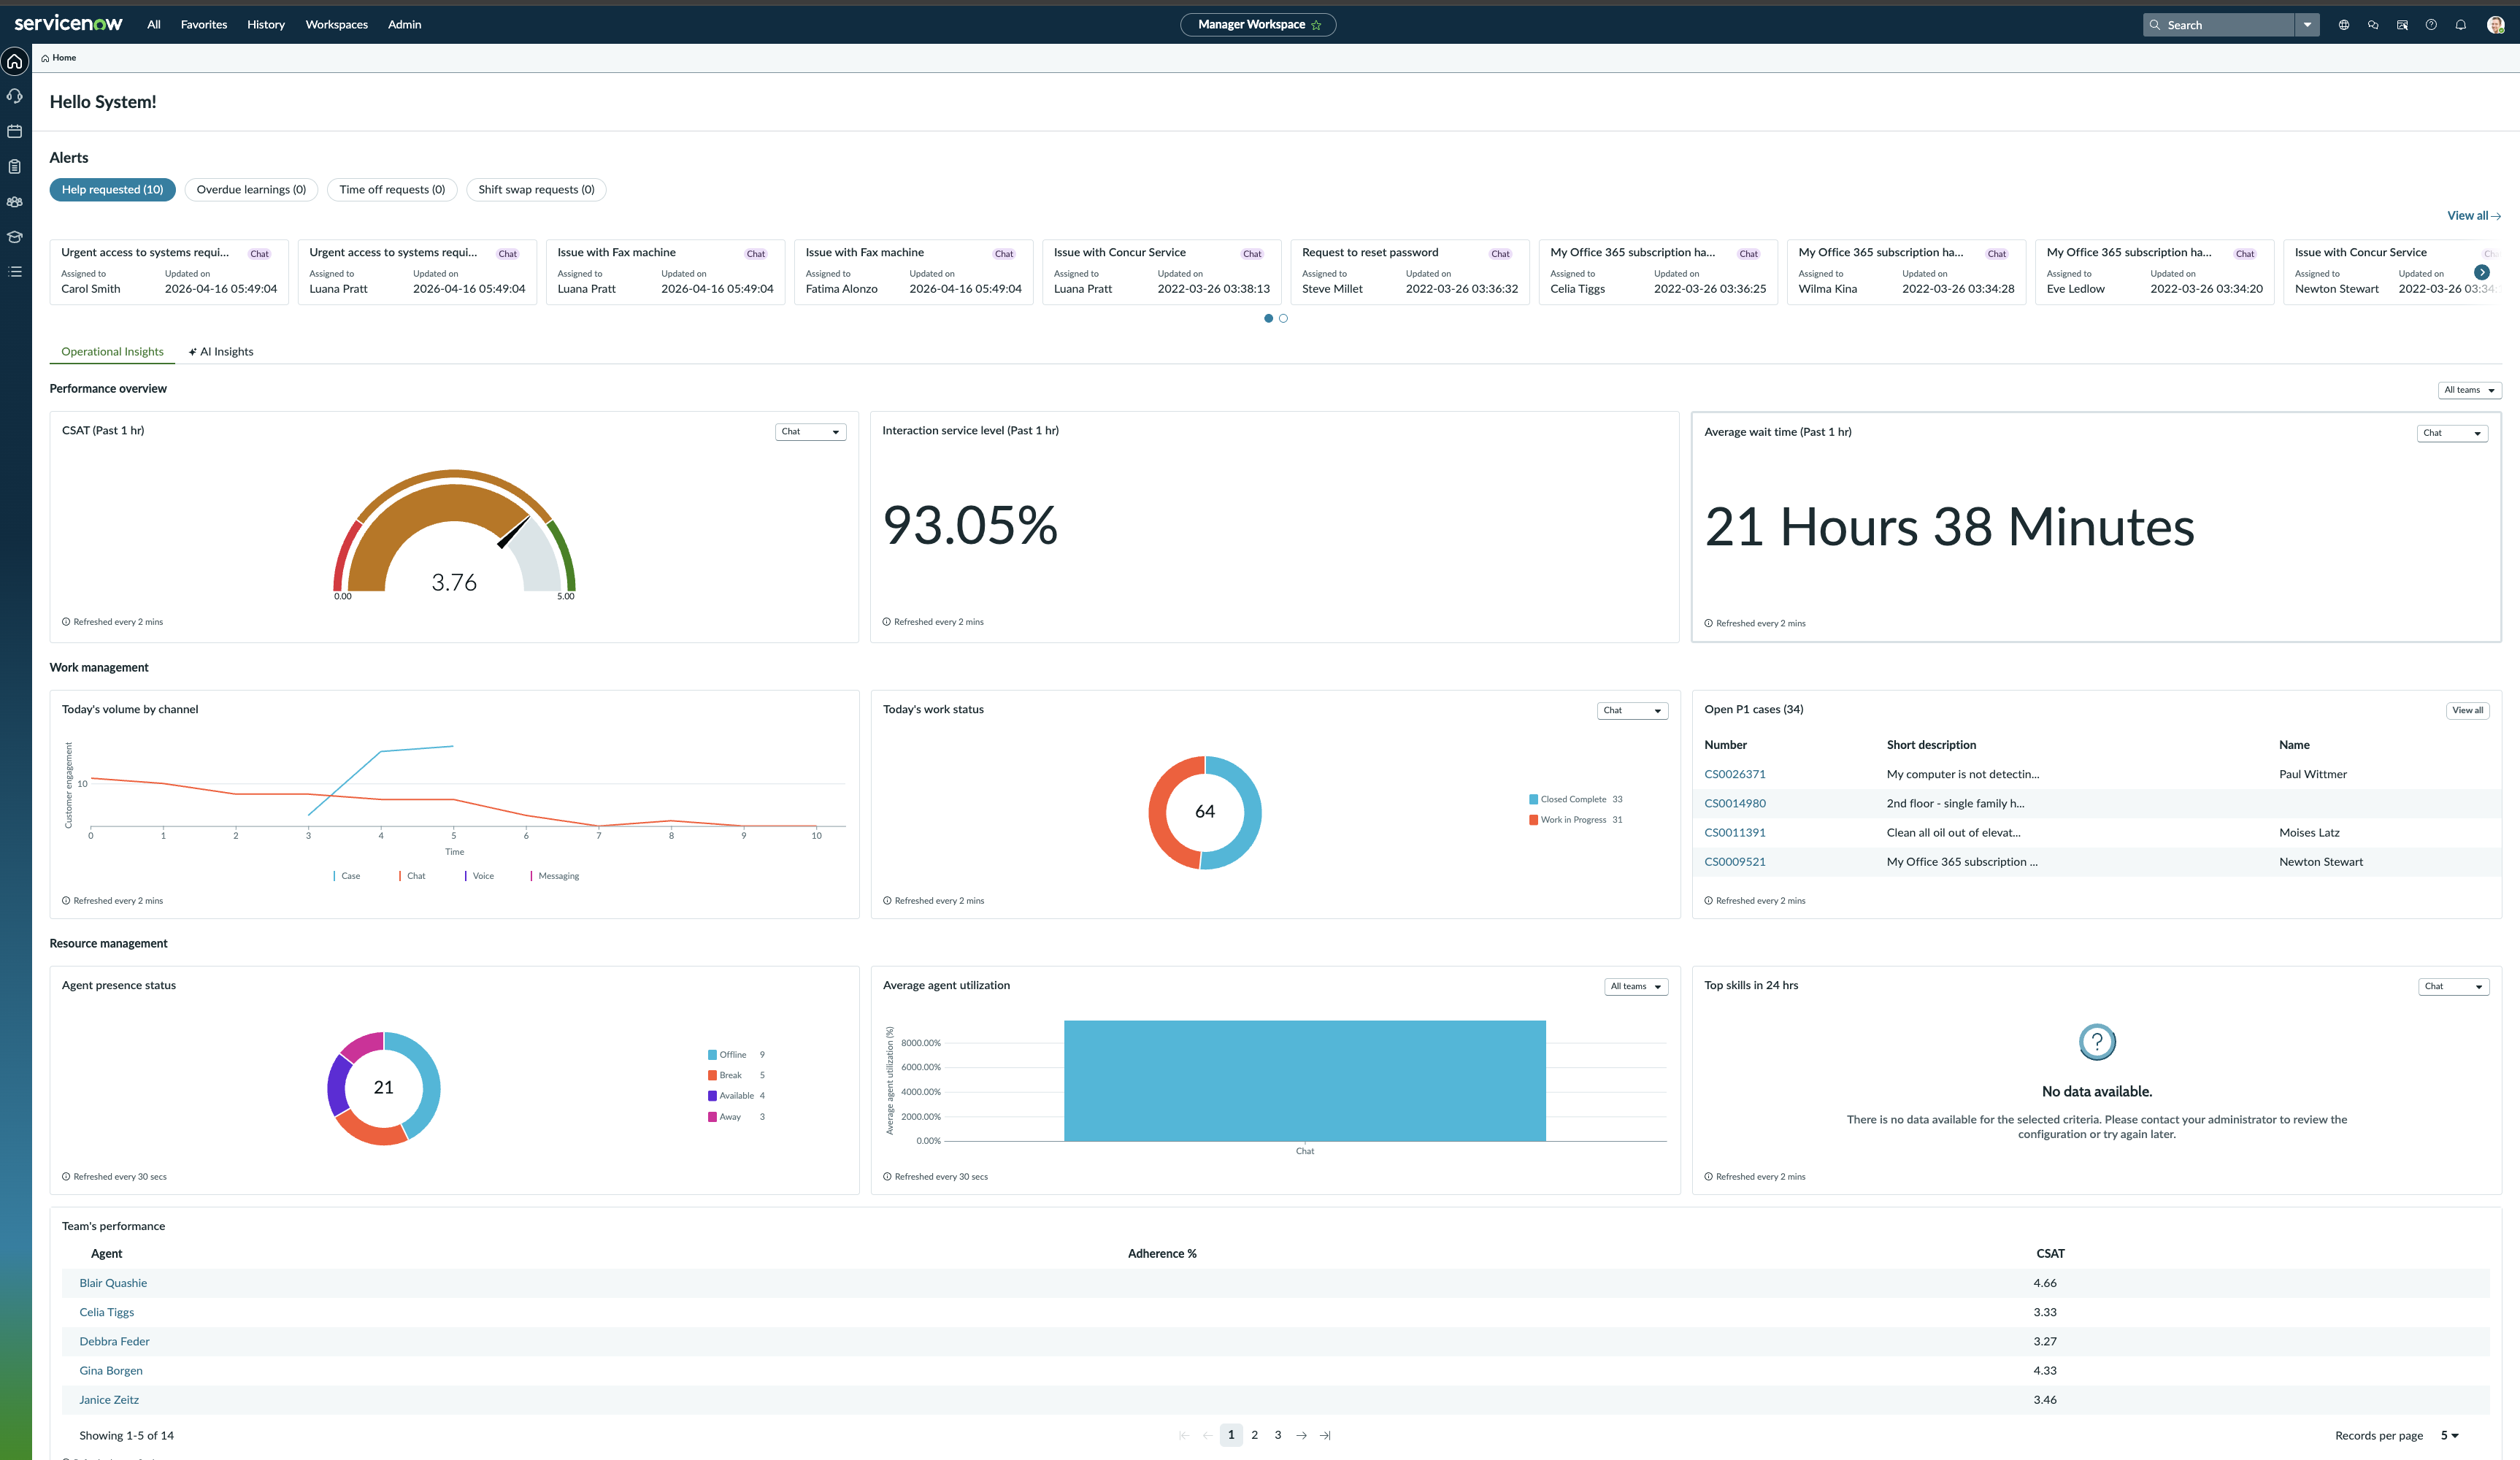Open the clipboard icon in sidebar
This screenshot has height=1460, width=2520.
coord(15,166)
